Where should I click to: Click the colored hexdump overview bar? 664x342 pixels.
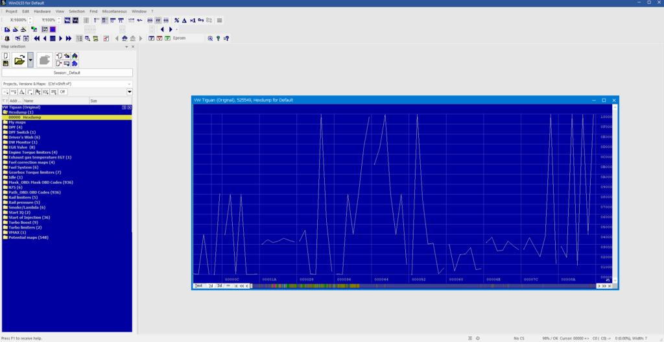[x=424, y=286]
